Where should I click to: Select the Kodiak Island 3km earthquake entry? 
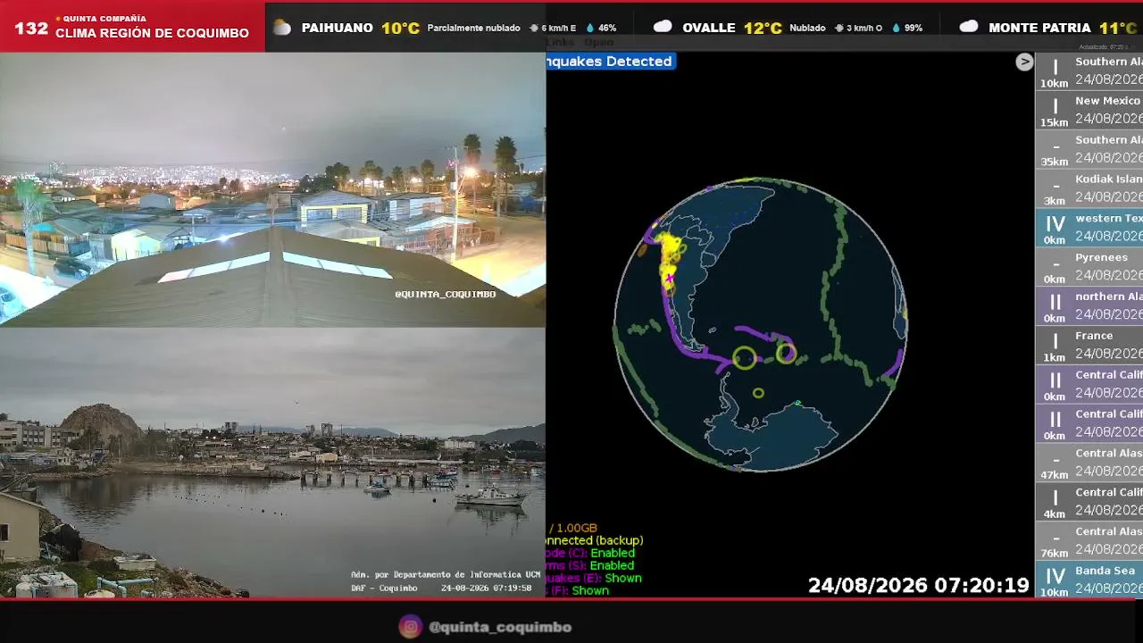click(x=1089, y=188)
